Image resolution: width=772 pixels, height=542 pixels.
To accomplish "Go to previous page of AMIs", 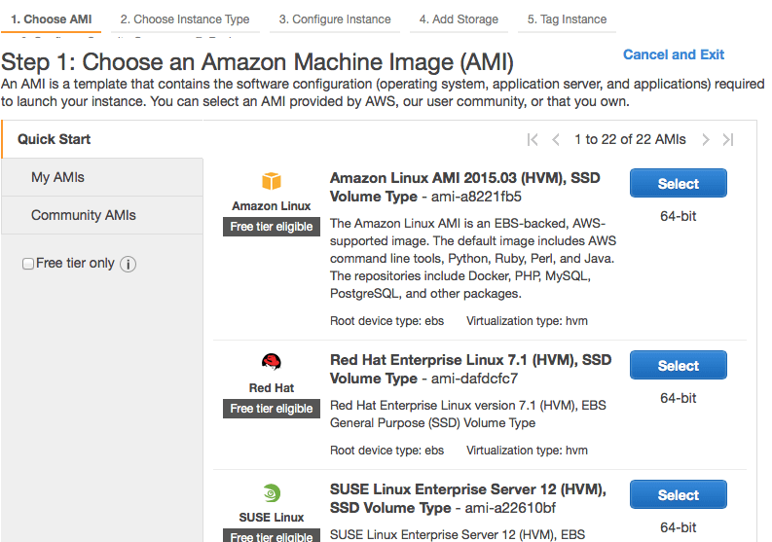I will tap(556, 140).
